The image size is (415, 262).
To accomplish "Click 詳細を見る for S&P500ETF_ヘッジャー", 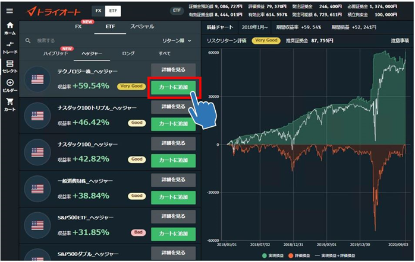I will 174,216.
